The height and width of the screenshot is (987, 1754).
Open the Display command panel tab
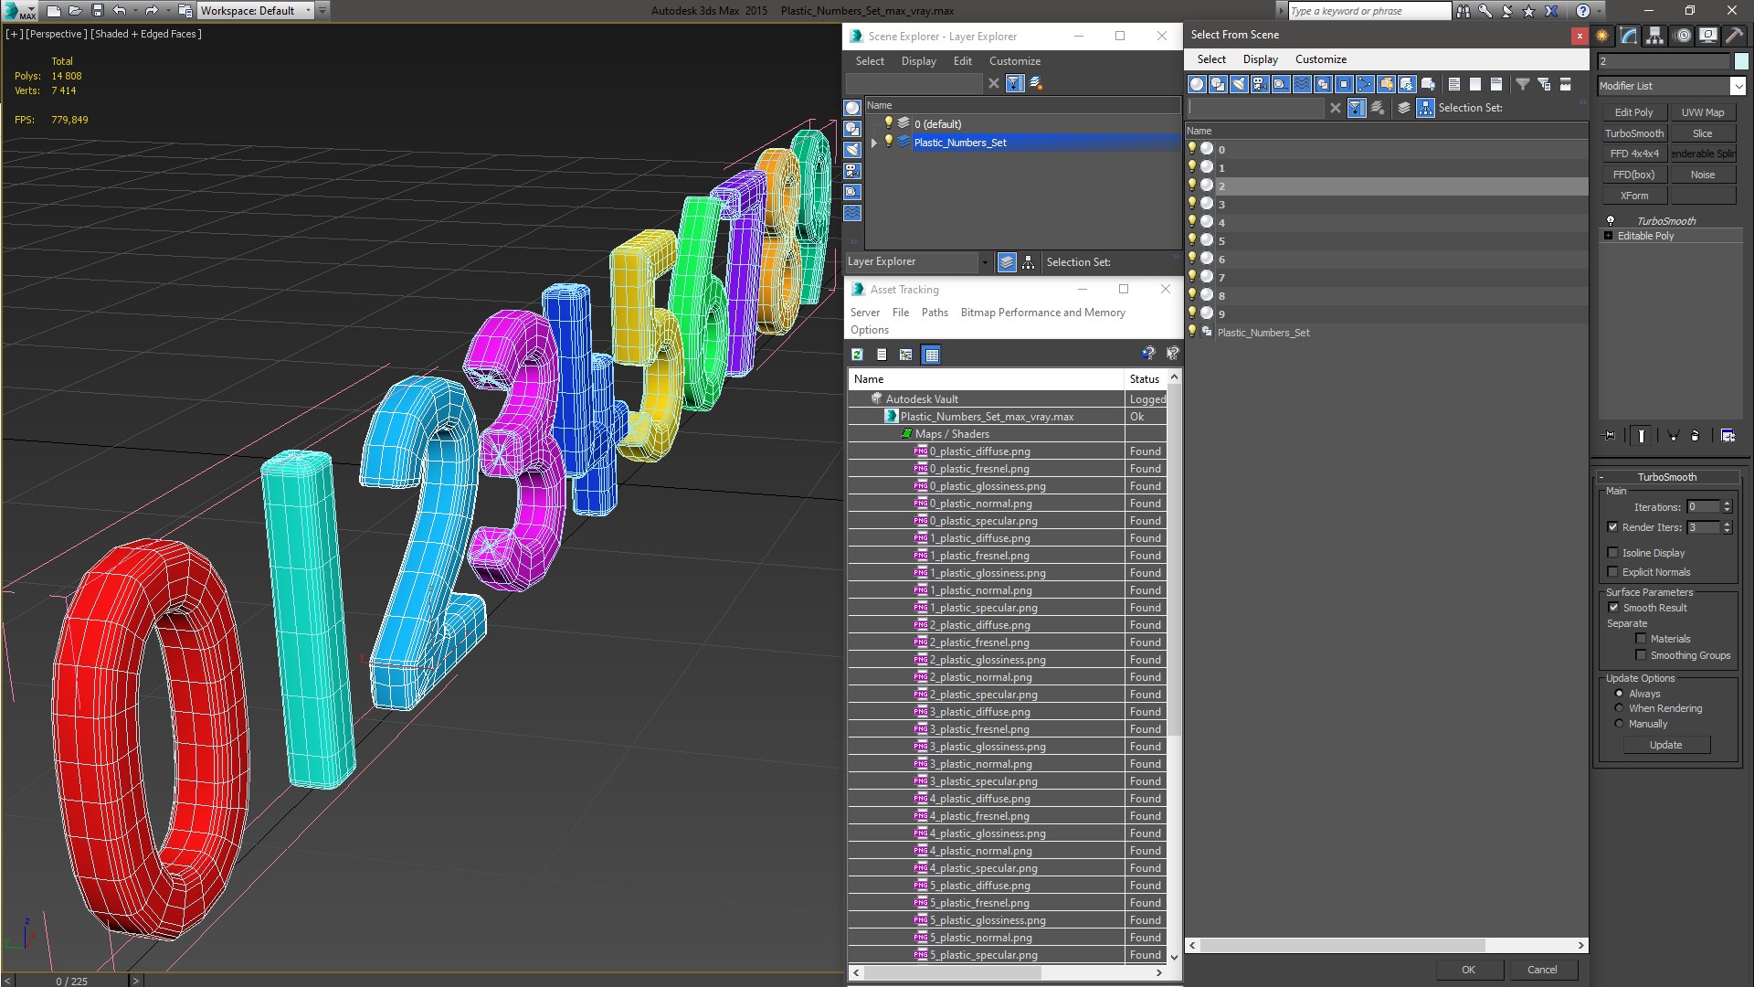pyautogui.click(x=1707, y=36)
